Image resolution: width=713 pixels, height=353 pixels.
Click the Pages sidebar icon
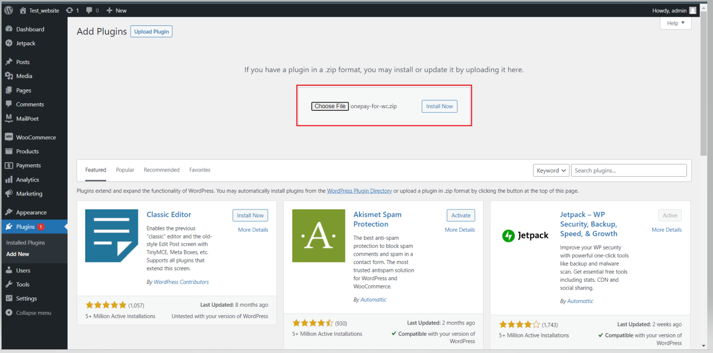9,90
